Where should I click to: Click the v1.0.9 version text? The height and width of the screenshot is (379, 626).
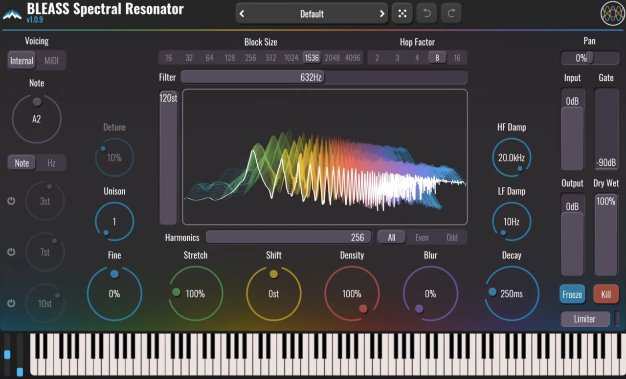pos(35,20)
